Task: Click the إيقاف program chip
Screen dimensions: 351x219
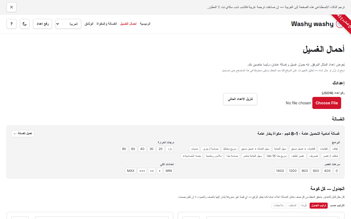Action: tap(335, 149)
